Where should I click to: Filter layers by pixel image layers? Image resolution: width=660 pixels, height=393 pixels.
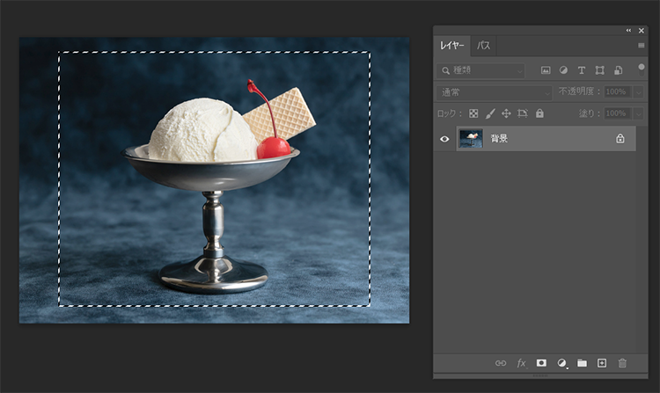[546, 70]
